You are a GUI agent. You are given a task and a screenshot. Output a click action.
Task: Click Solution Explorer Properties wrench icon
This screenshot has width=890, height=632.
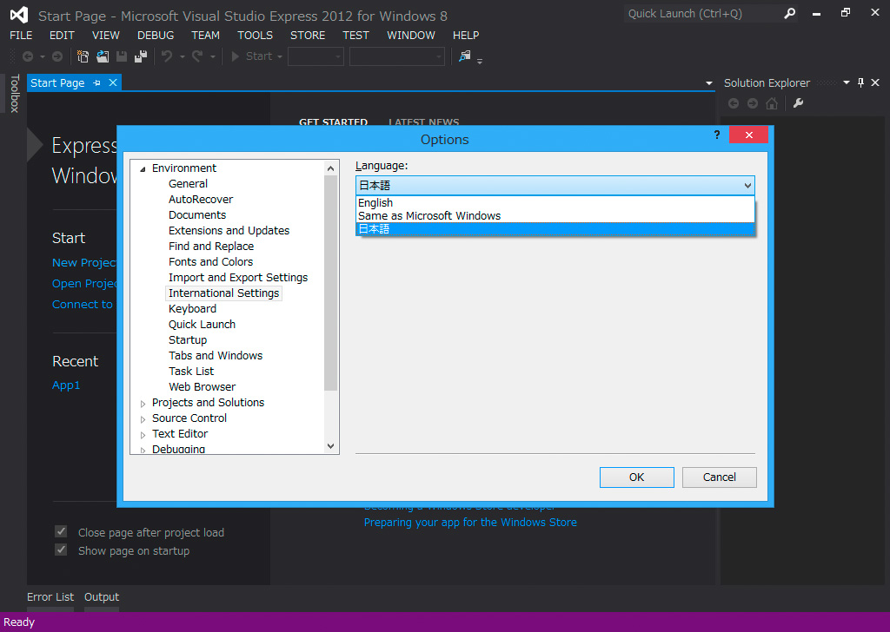(x=798, y=103)
